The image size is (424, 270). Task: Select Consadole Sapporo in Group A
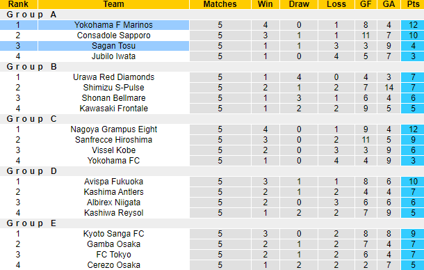[113, 35]
